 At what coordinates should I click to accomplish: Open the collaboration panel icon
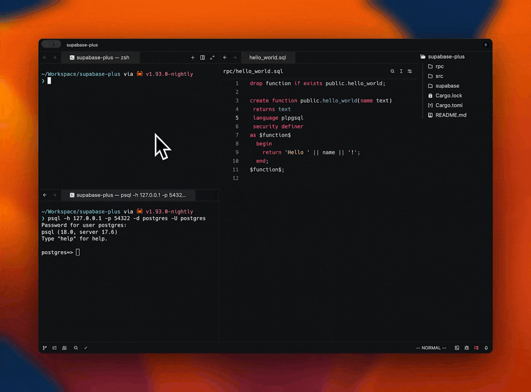click(x=64, y=348)
